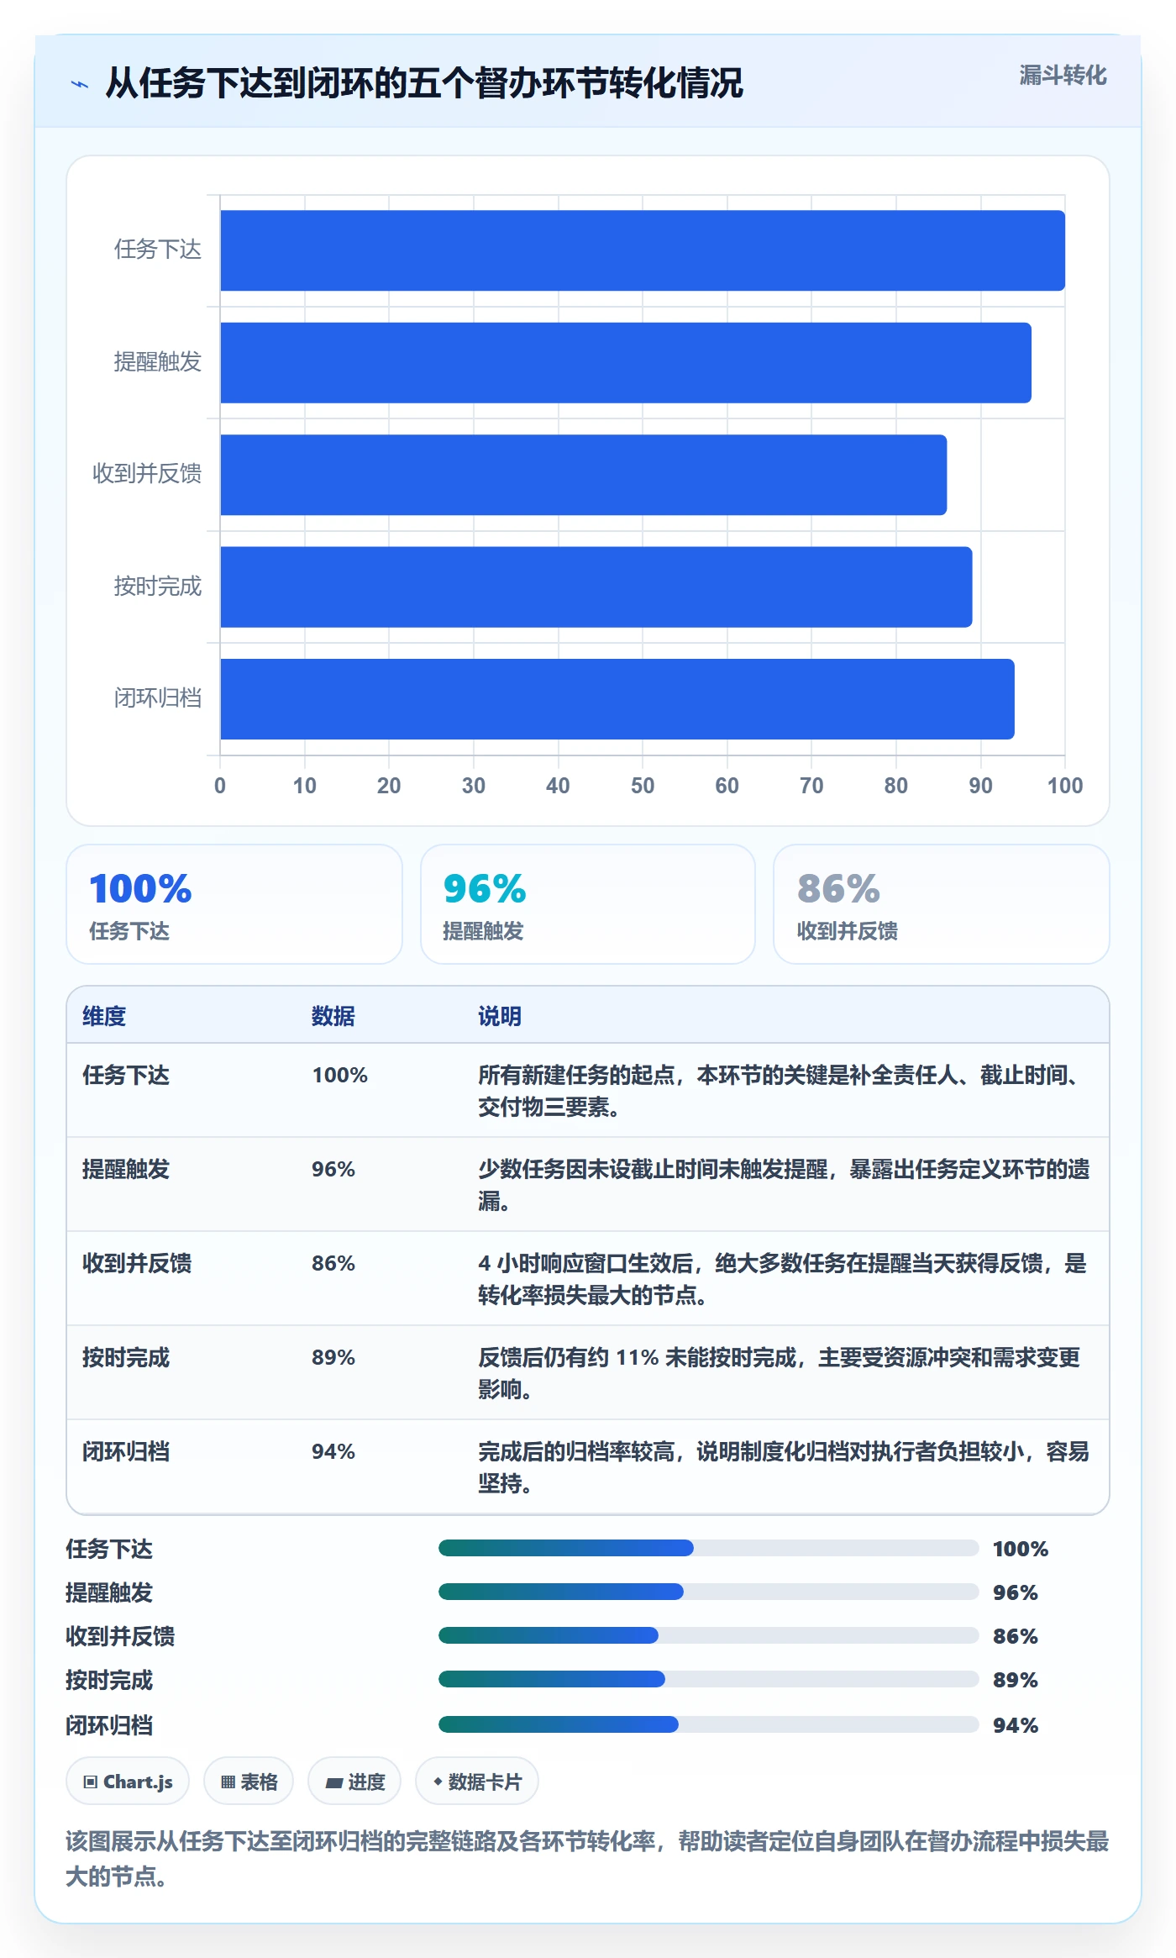Open the 100% 任务下达 stat card
Image resolution: width=1176 pixels, height=1958 pixels.
coord(234,904)
